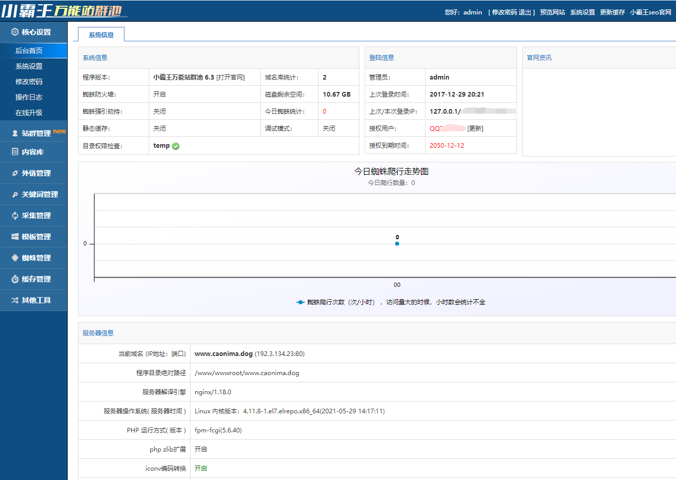Expand the 蜘蛛管理 menu section
676x480 pixels.
(x=34, y=258)
